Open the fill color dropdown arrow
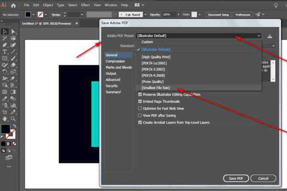Screen dimensions: 287x191 click(33, 14)
